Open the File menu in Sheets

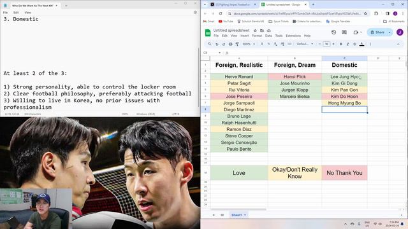pyautogui.click(x=216, y=36)
